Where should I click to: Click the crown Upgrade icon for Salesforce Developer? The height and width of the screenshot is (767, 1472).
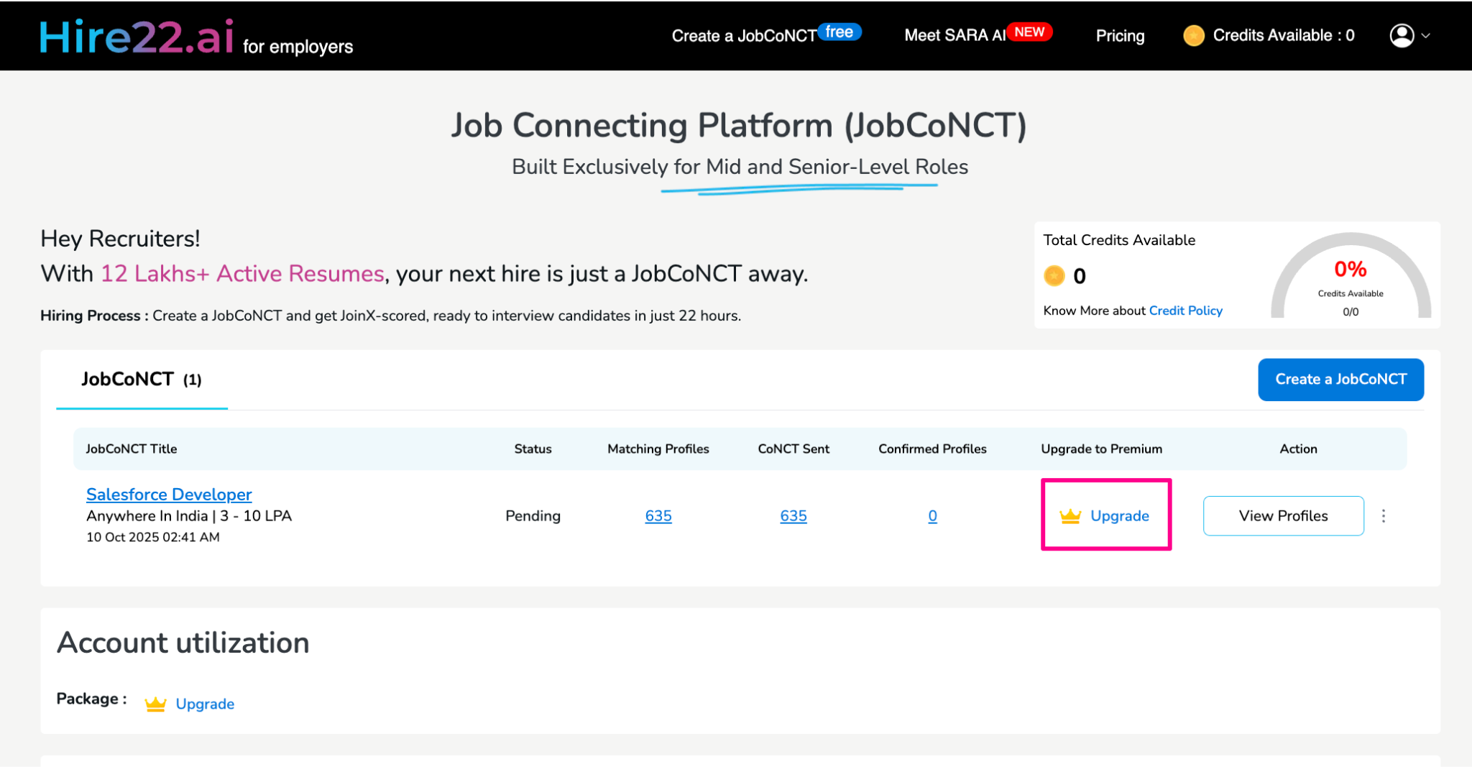1069,515
